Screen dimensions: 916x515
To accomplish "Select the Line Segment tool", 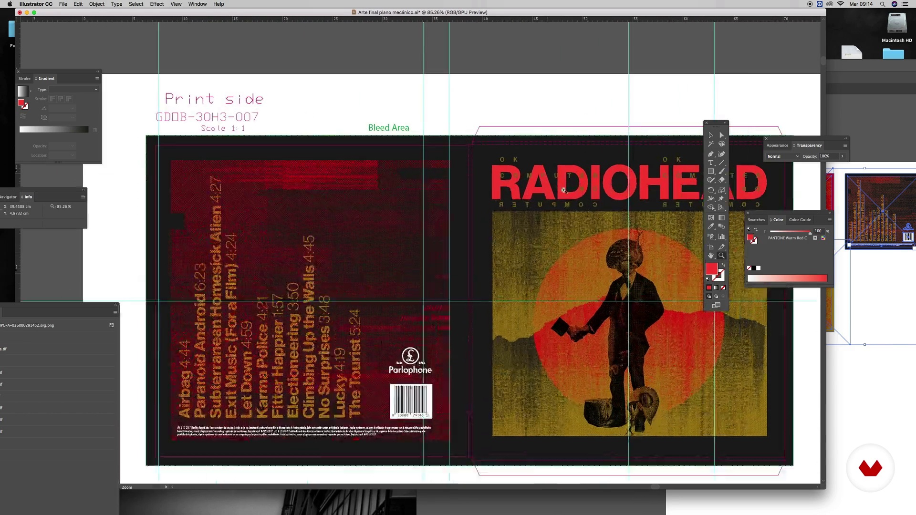I will (722, 163).
